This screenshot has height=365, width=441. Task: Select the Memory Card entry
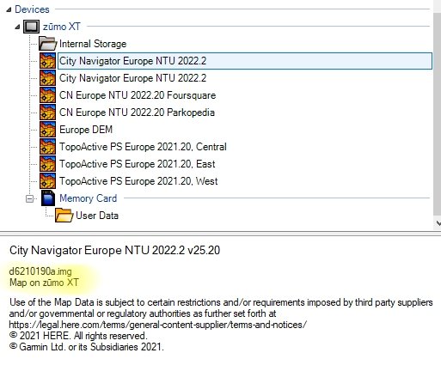coord(89,198)
